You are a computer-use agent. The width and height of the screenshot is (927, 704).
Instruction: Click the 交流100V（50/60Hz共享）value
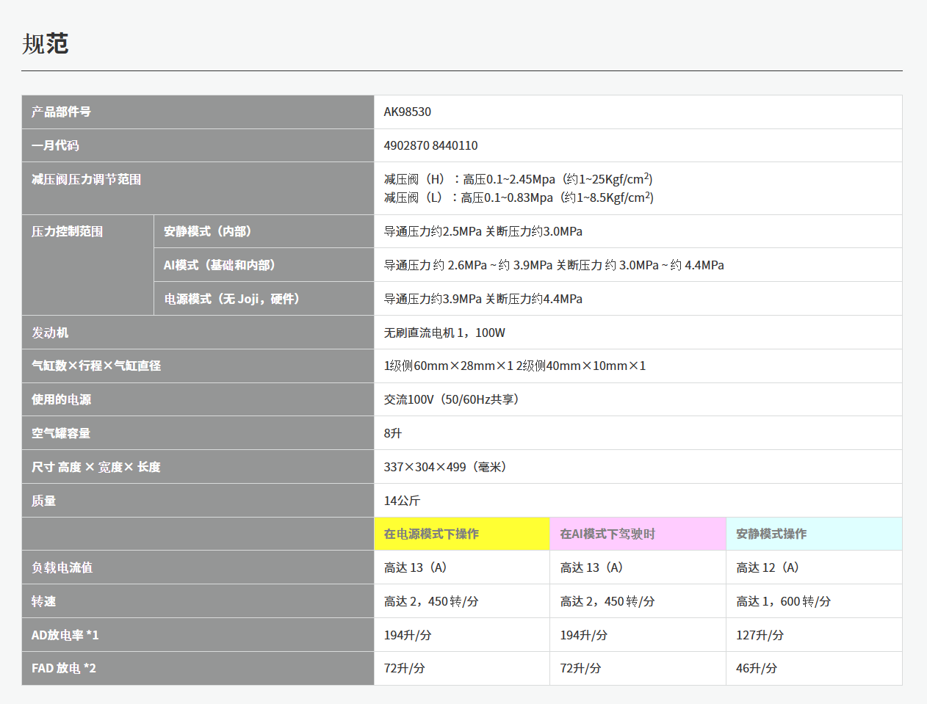(x=452, y=399)
